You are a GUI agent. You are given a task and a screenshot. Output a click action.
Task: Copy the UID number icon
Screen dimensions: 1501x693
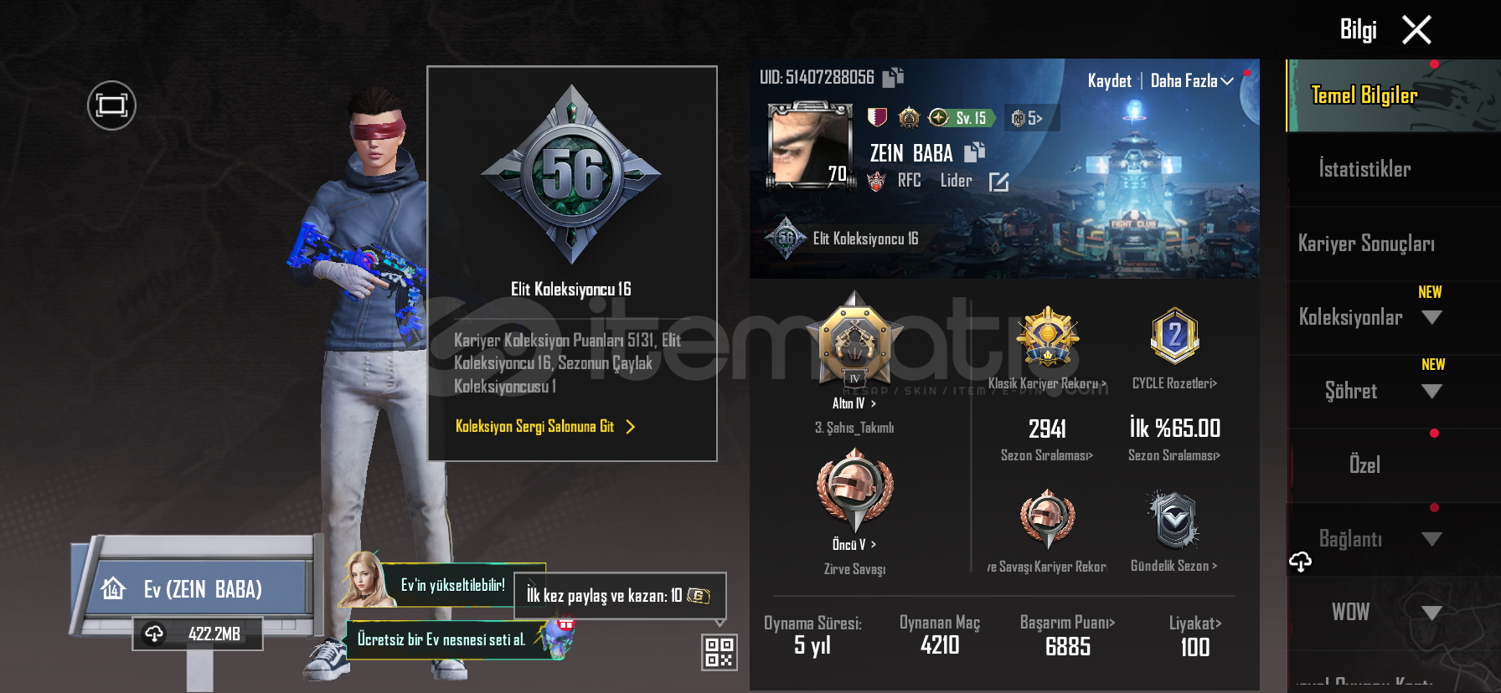click(x=893, y=77)
